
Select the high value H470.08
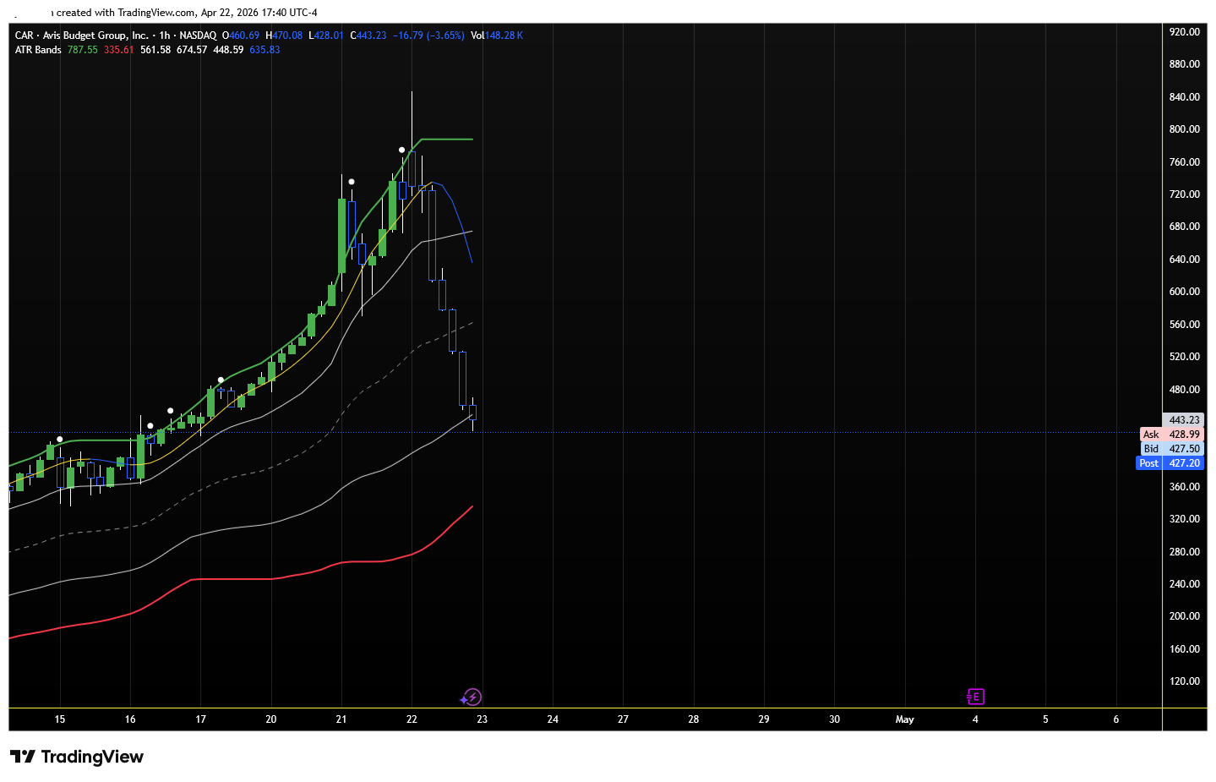pyautogui.click(x=284, y=36)
